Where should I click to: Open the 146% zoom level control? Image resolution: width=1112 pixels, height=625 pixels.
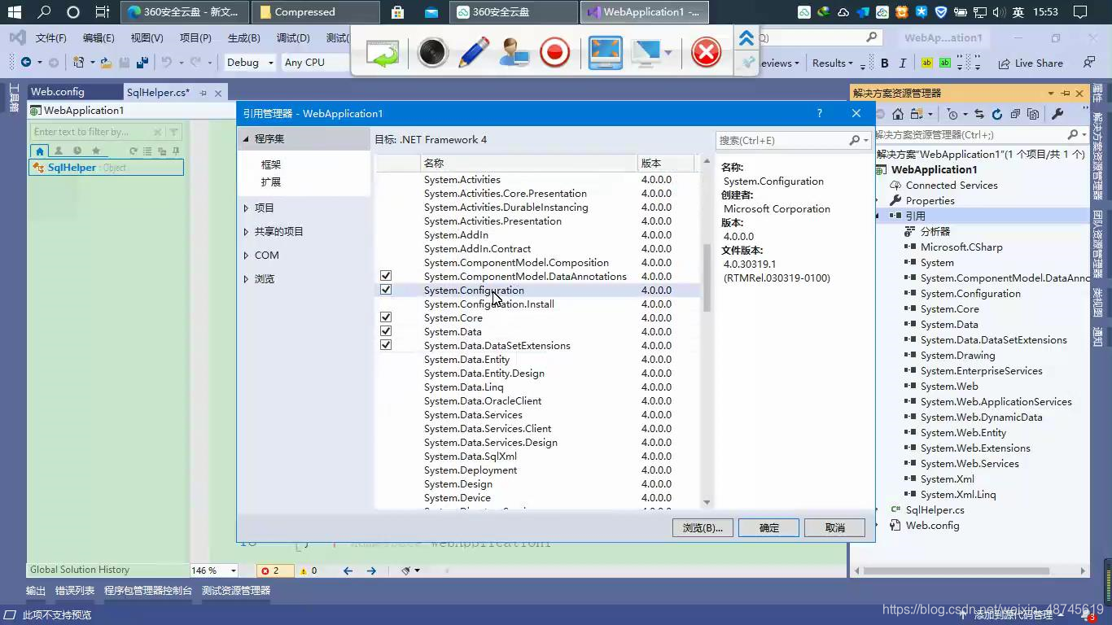tap(213, 570)
